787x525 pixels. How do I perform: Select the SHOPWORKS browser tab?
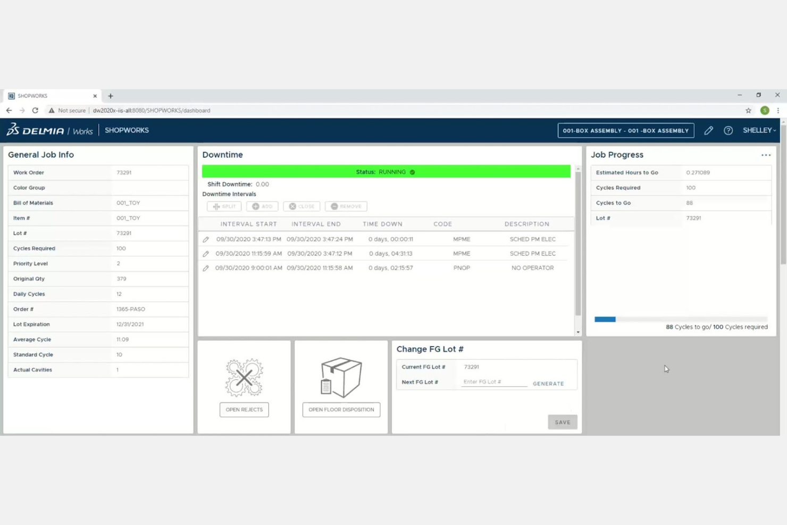52,96
